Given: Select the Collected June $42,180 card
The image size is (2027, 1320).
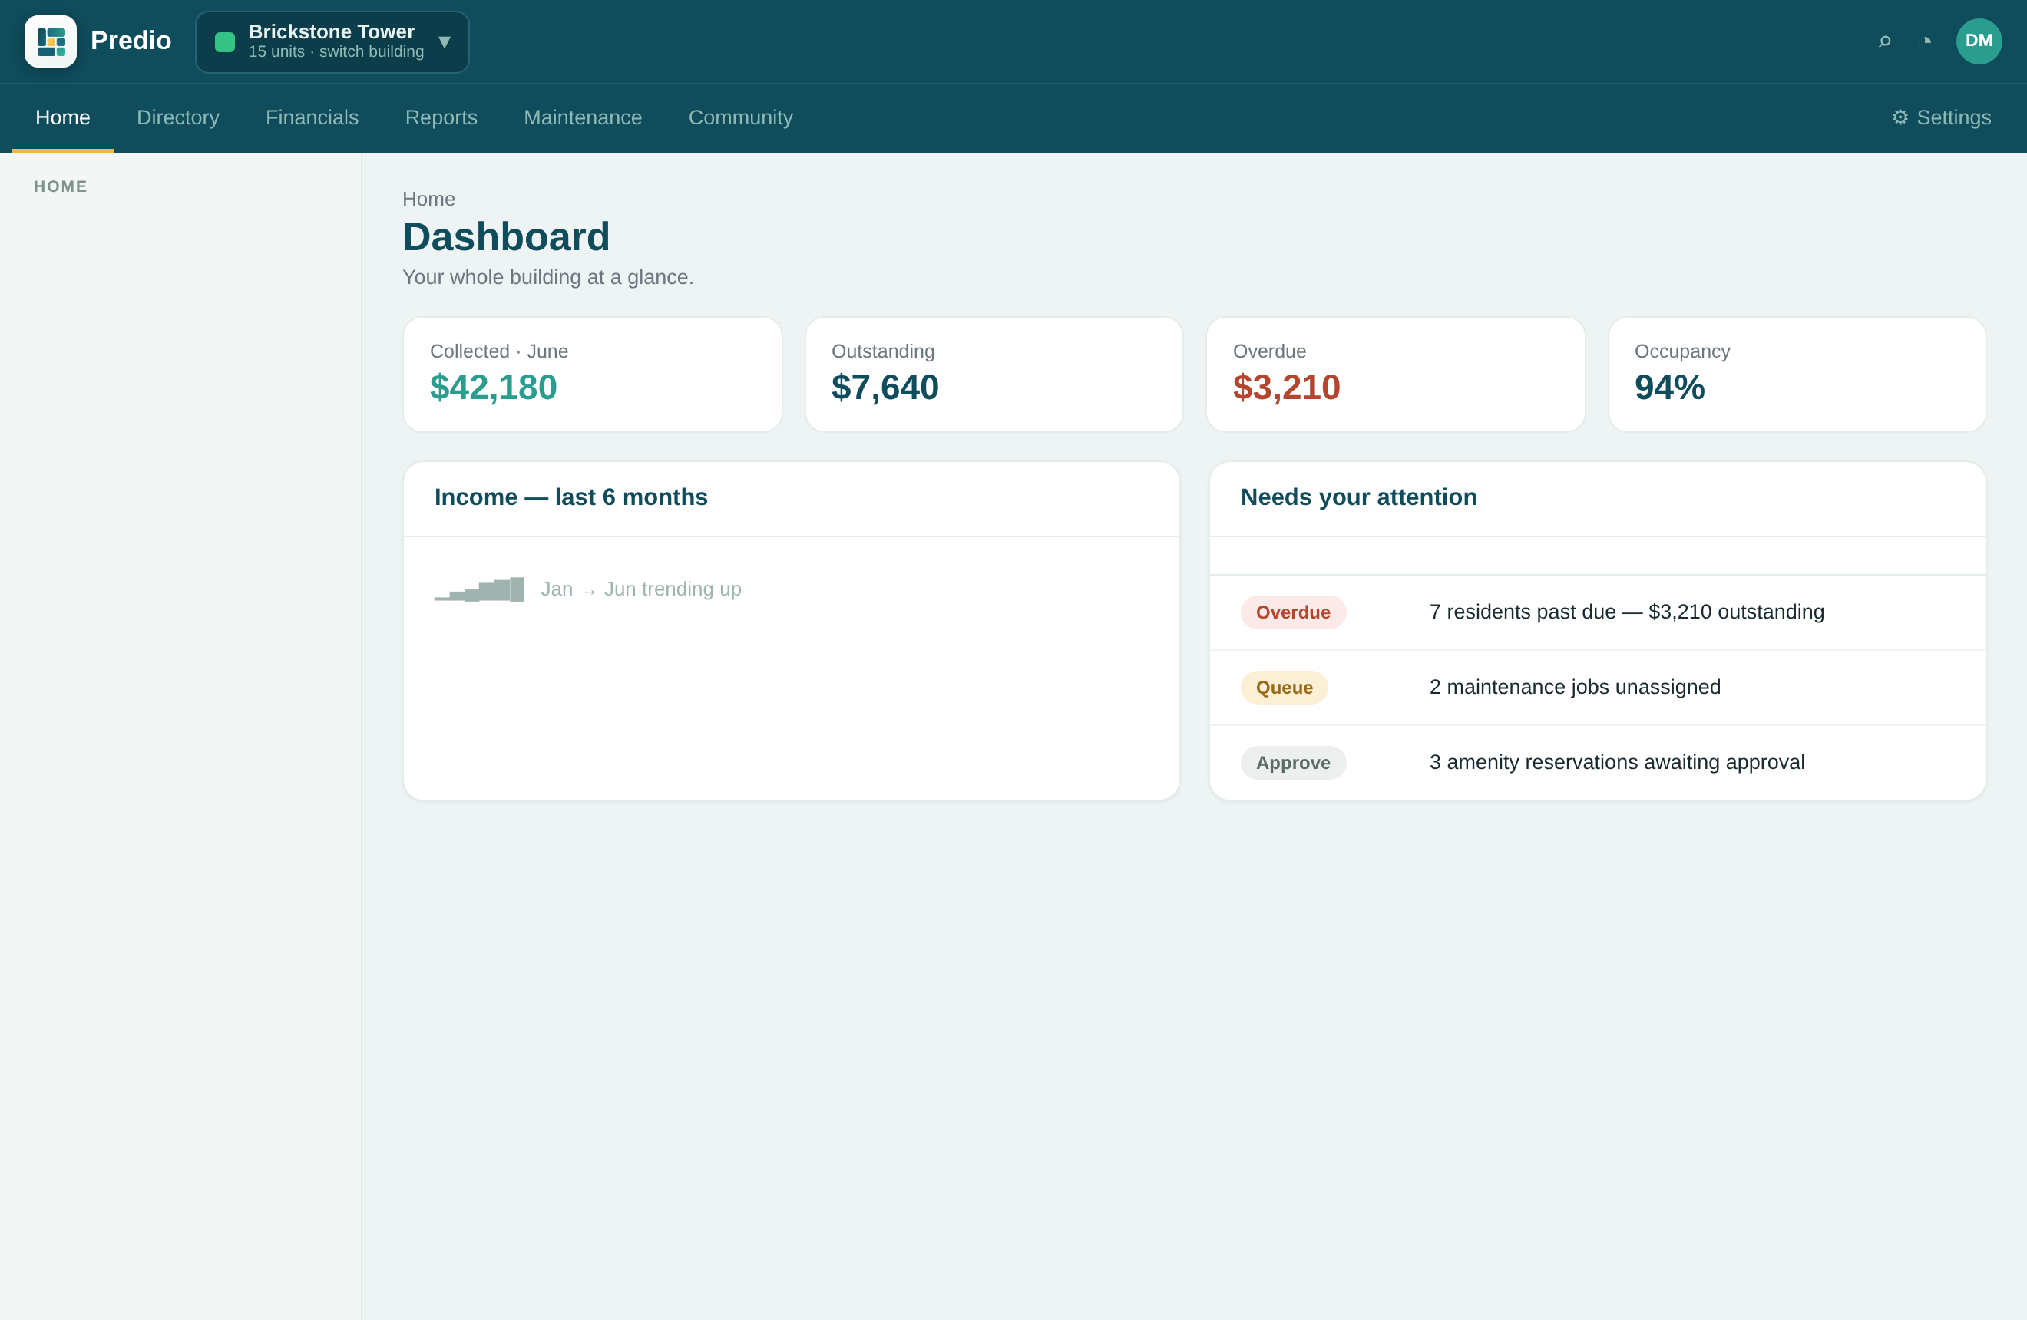Looking at the screenshot, I should tap(593, 375).
